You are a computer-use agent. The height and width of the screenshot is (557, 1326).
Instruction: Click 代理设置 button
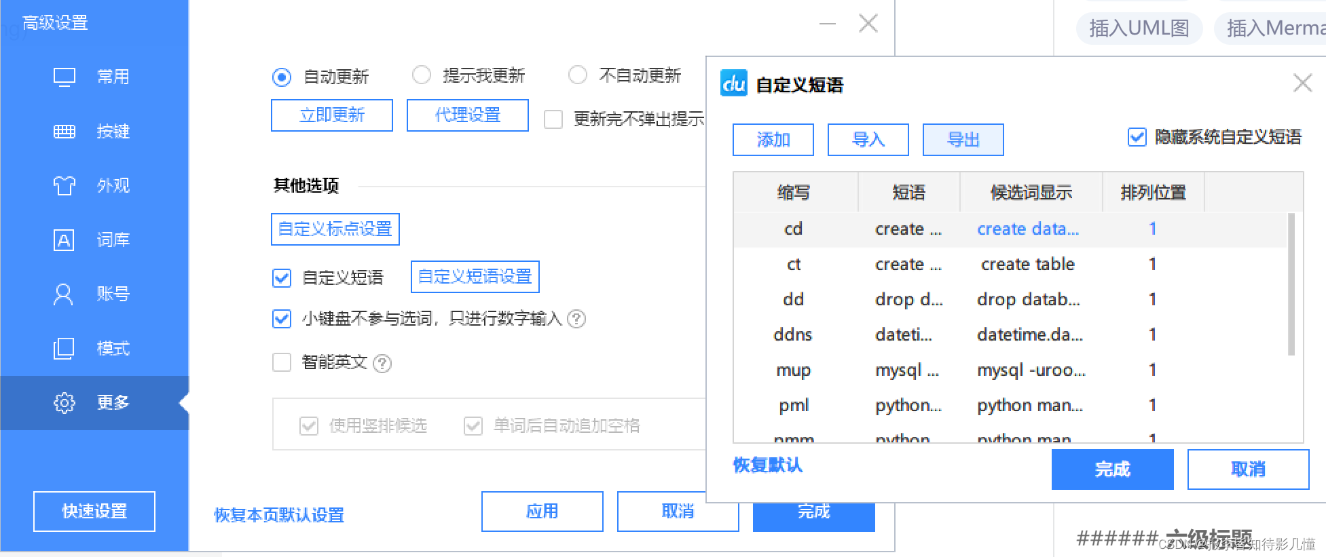(x=468, y=115)
